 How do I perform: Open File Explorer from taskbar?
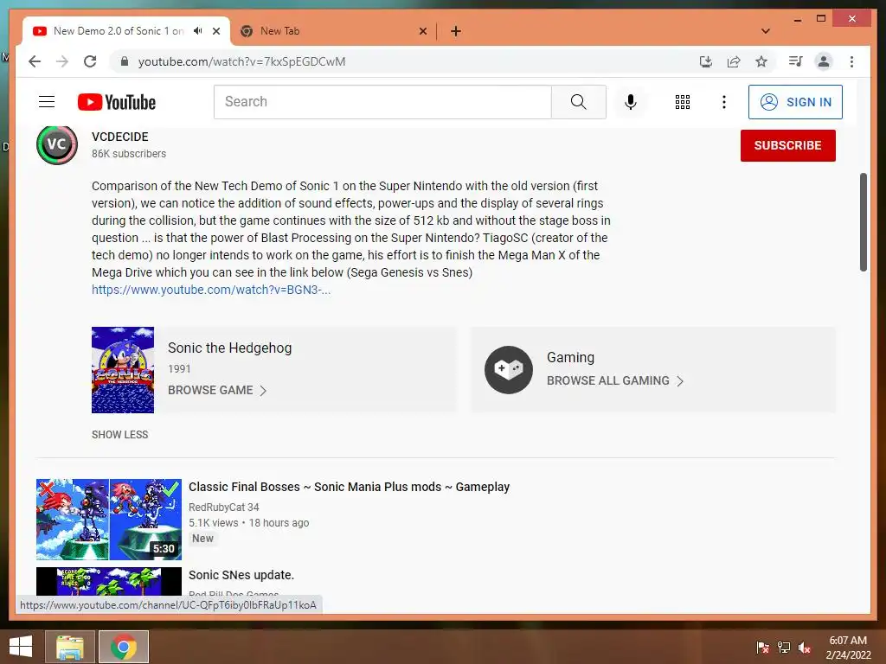click(69, 647)
